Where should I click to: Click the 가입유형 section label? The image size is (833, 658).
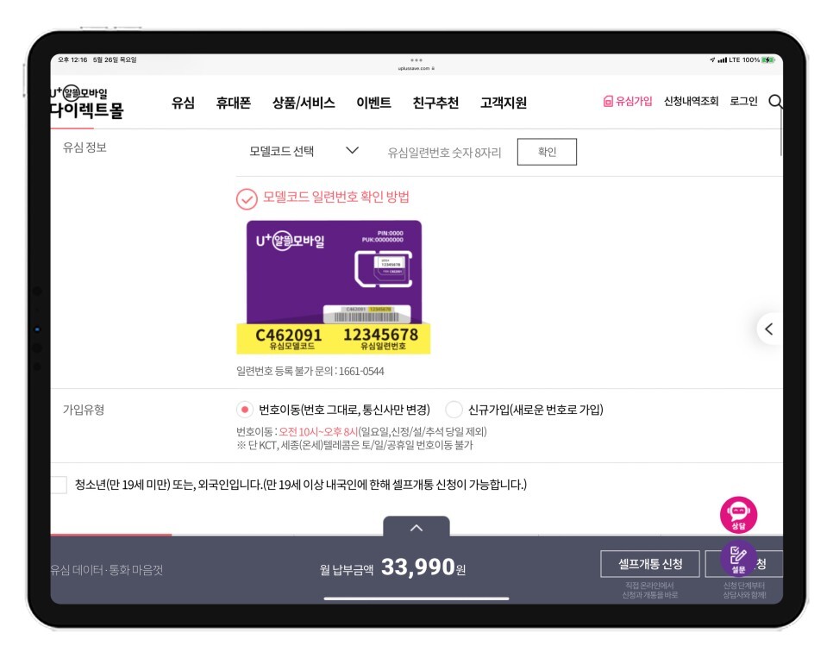(x=84, y=410)
